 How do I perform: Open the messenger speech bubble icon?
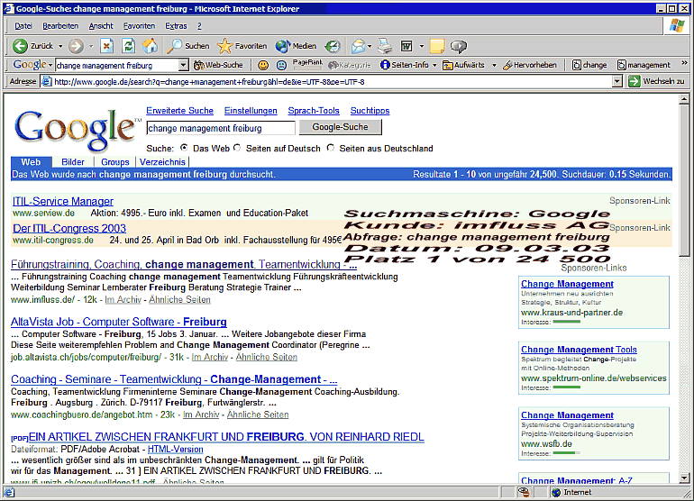tap(458, 46)
